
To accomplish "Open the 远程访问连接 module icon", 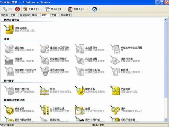I will pos(44,71).
